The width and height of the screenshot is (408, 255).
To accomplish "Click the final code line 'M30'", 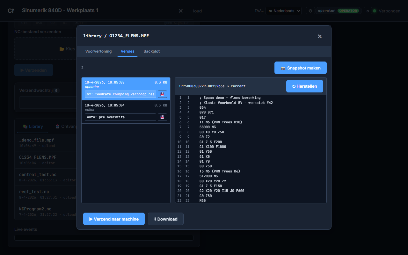I will point(203,200).
